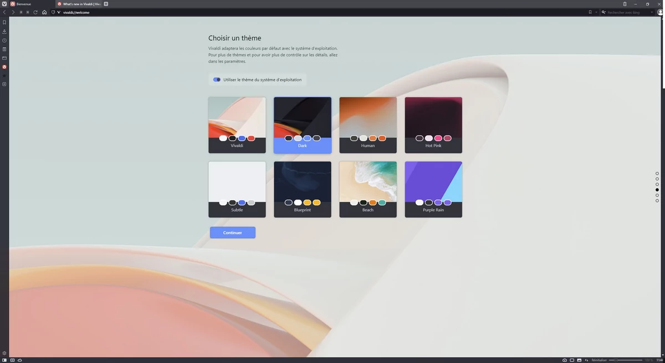This screenshot has height=363, width=665.
Task: Switch to the What's new in Vivaldi tab
Action: click(79, 4)
